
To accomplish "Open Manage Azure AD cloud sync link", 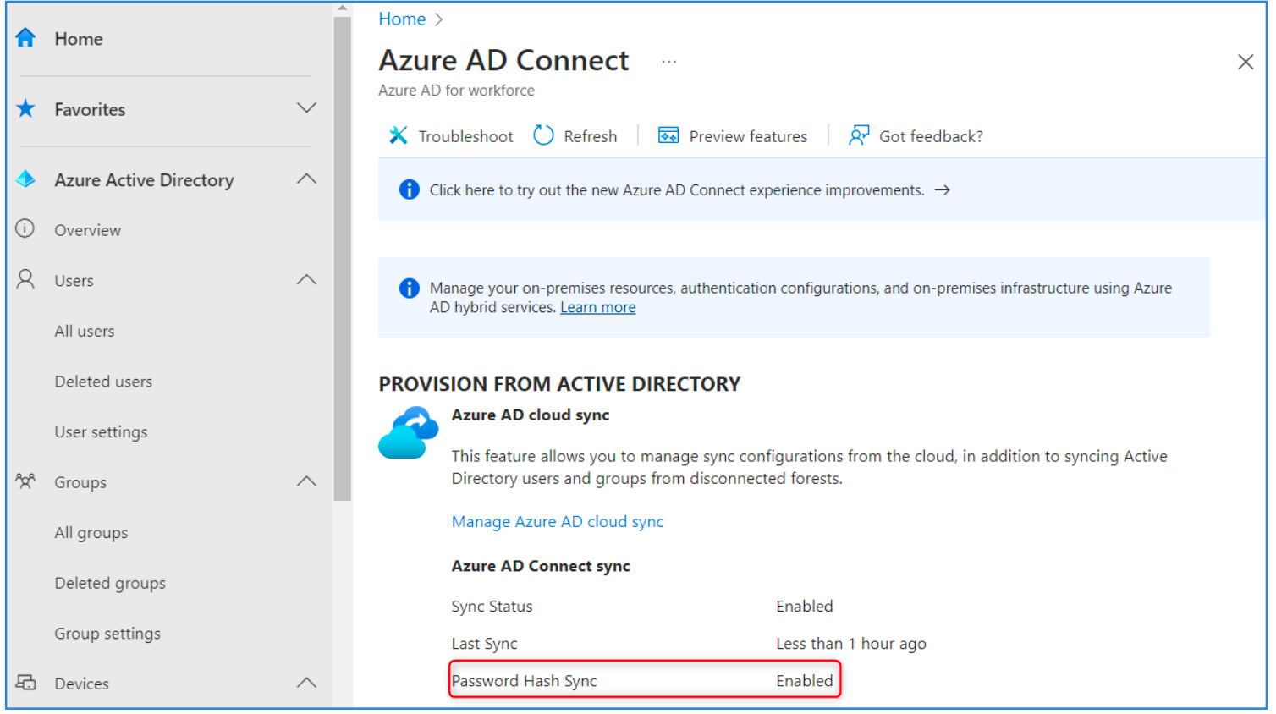I will pos(557,522).
